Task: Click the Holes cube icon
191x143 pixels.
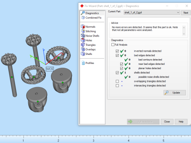Action: coord(83,40)
